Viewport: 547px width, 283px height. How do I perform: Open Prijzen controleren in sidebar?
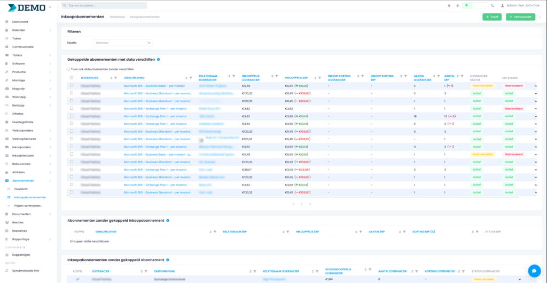27,206
